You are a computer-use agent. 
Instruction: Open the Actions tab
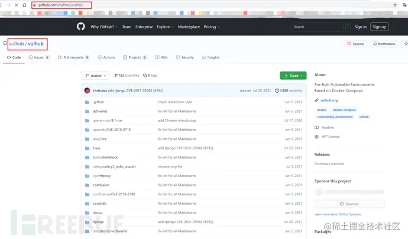(106, 57)
